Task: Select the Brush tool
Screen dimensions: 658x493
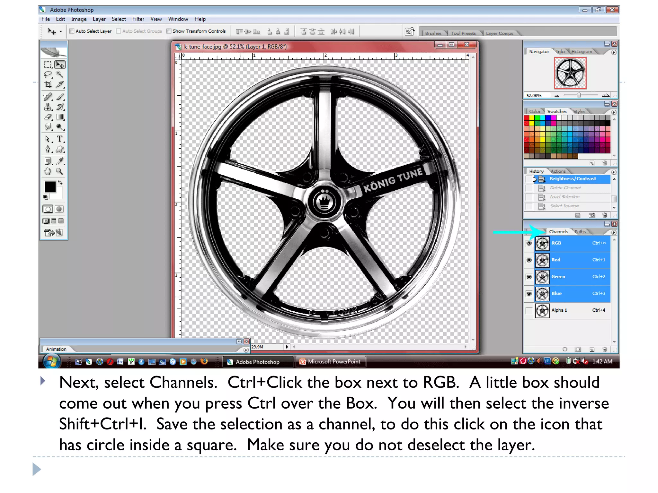Action: click(60, 97)
